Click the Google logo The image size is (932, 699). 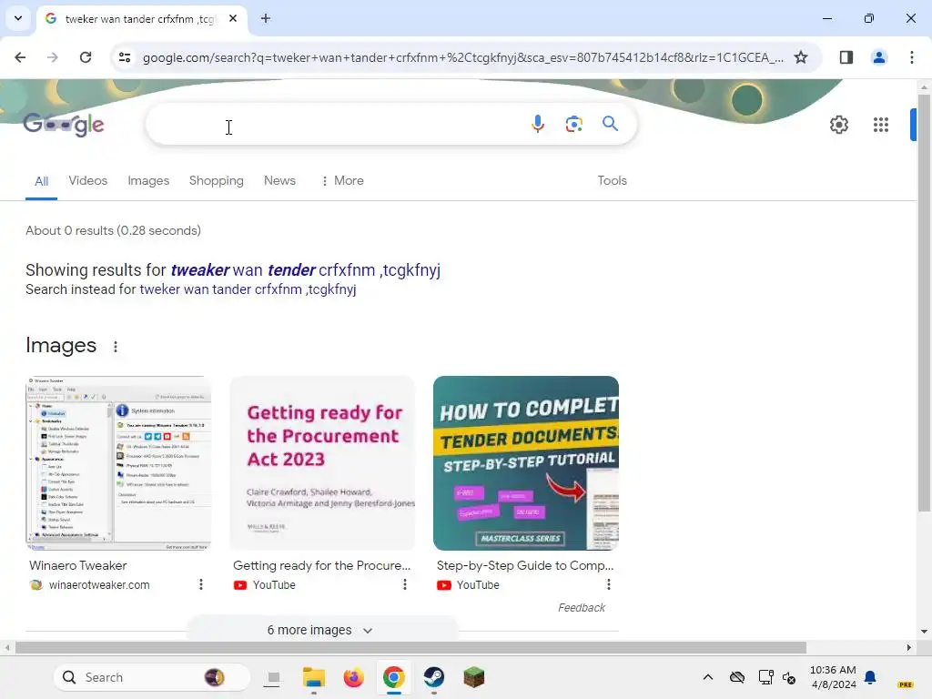(x=64, y=124)
